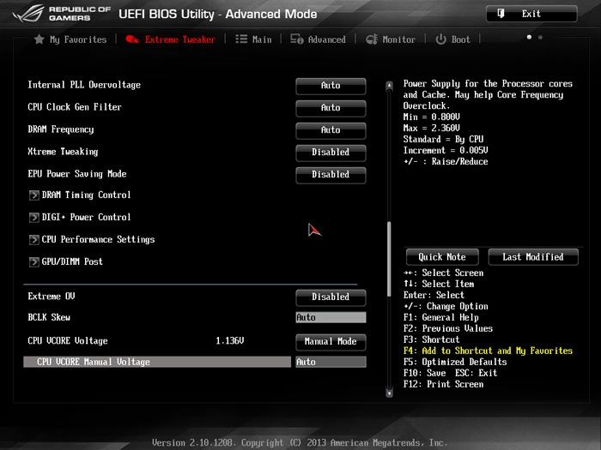The image size is (601, 450).
Task: Click the vertical scrollbar of settings list
Action: [x=389, y=257]
